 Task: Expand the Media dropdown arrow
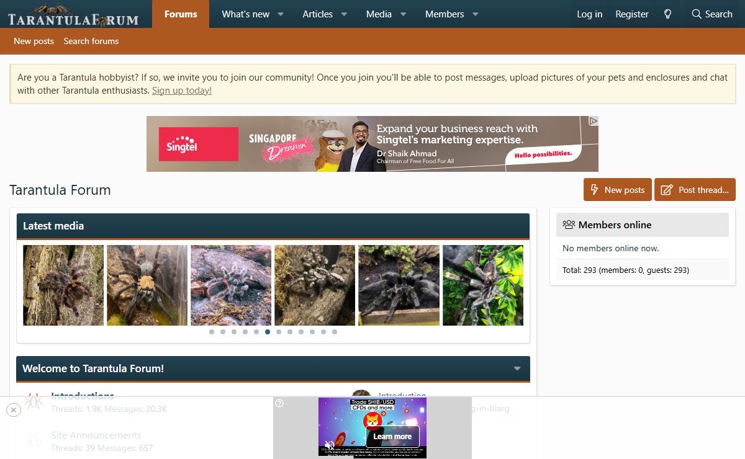(x=403, y=14)
